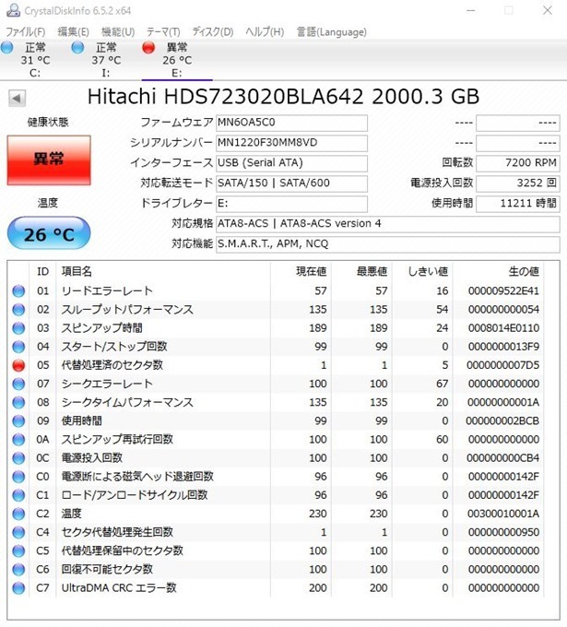Image resolution: width=567 pixels, height=627 pixels.
Task: Click the status icon for attribute 01
Action: point(18,291)
